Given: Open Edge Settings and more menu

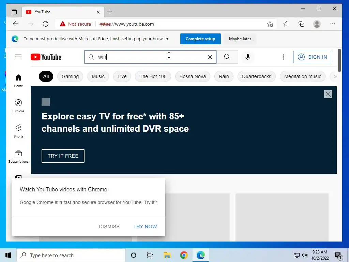Looking at the screenshot, I should click(333, 24).
